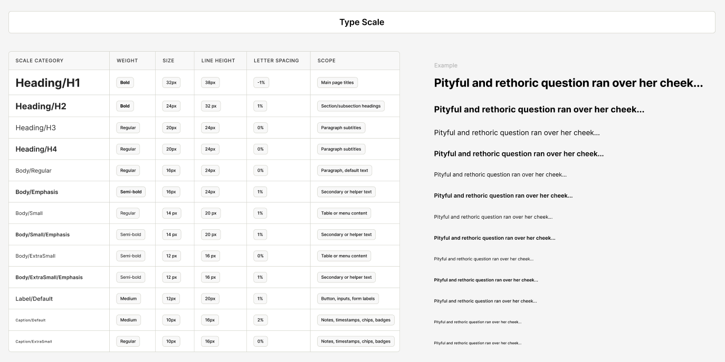This screenshot has width=725, height=362.
Task: Select "Semi-bold" chip in Body/Small/Emphasis row
Action: 131,234
